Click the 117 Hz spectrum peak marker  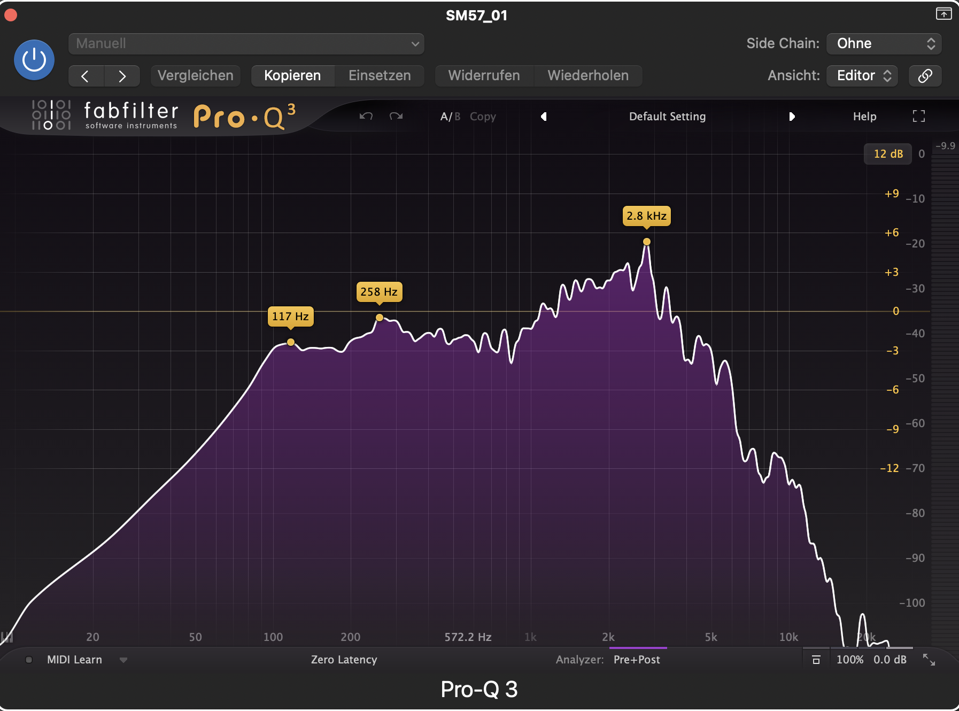pos(291,342)
